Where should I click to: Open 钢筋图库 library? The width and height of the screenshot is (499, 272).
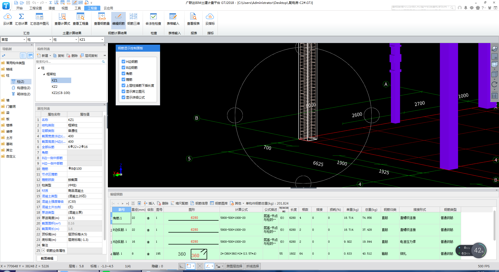(x=219, y=203)
